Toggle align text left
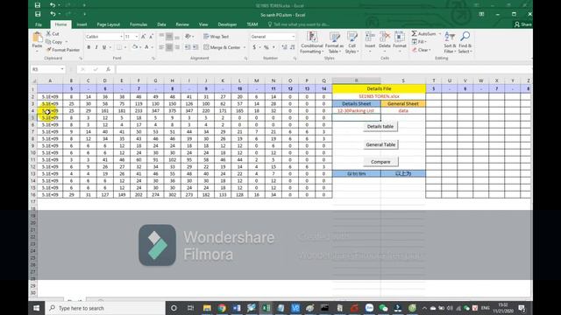The width and height of the screenshot is (561, 315). point(161,47)
